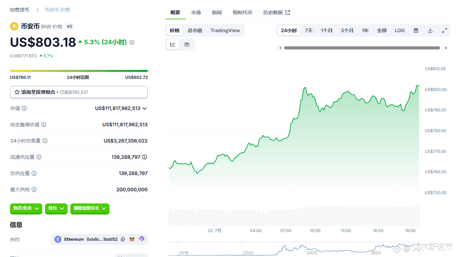Viewport: 456px width, 257px height.
Task: Open info tooltip beside 市值
Action: coord(24,108)
